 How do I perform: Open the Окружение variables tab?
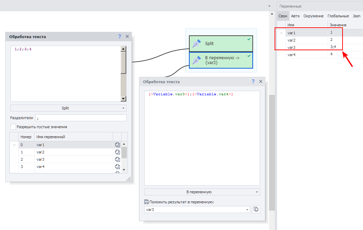313,16
